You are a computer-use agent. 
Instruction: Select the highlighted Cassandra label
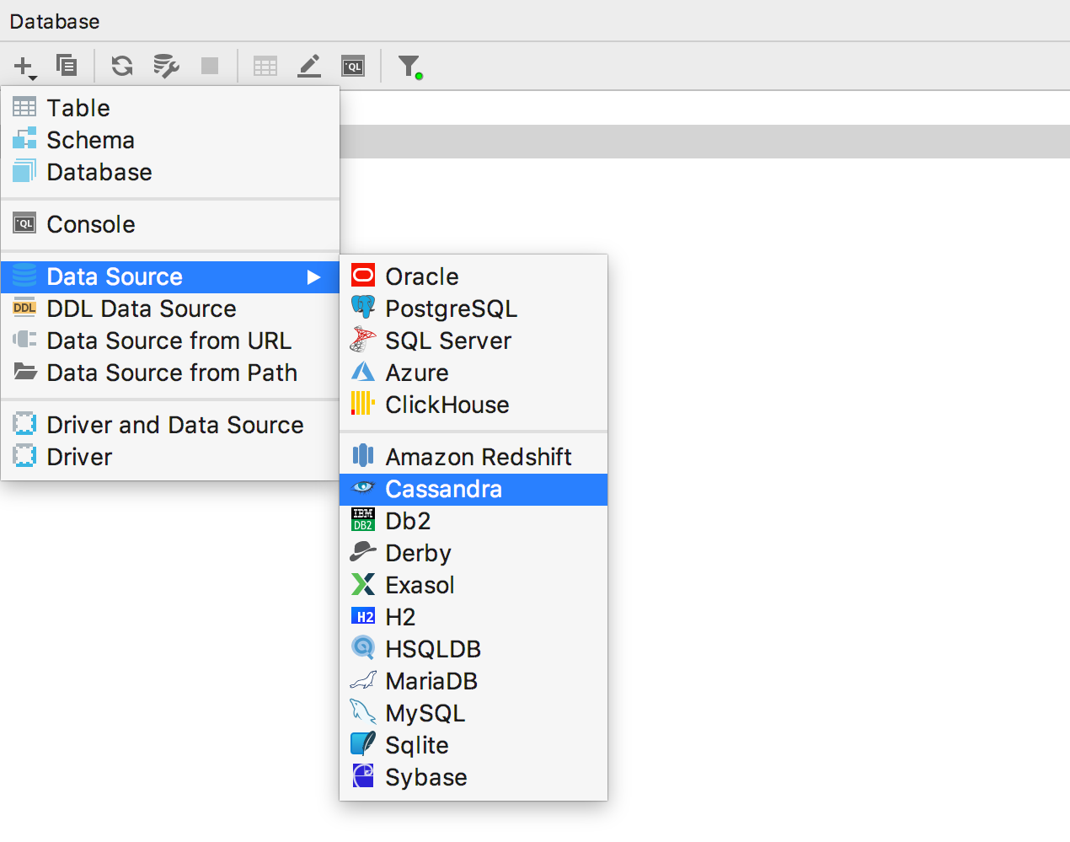443,489
